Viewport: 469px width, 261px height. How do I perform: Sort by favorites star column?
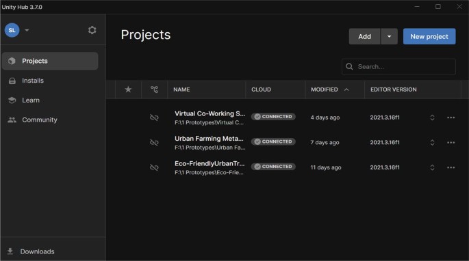coord(128,90)
